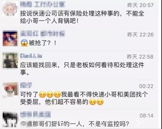Tap avatar of 00:22 commenter
Image resolution: width=162 pixels, height=129 pixels.
click(x=10, y=90)
